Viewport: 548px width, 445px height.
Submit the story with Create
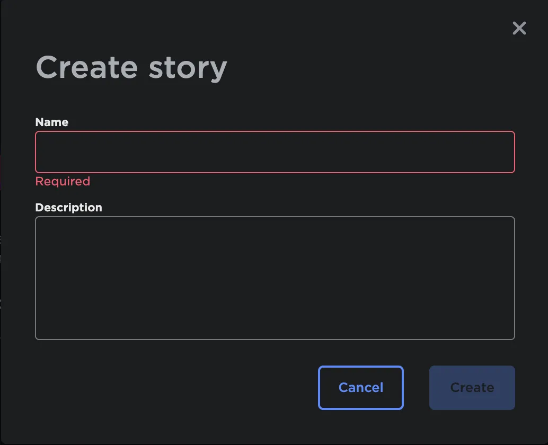click(x=472, y=388)
